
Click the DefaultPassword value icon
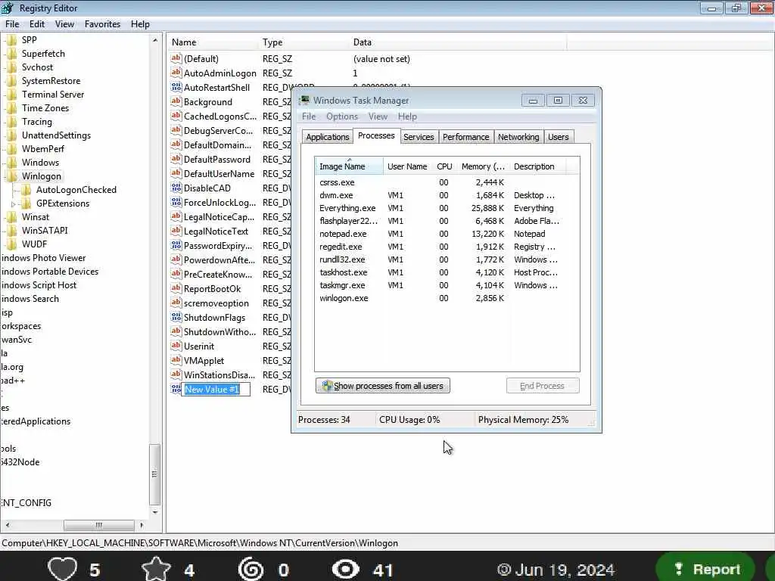tap(176, 159)
